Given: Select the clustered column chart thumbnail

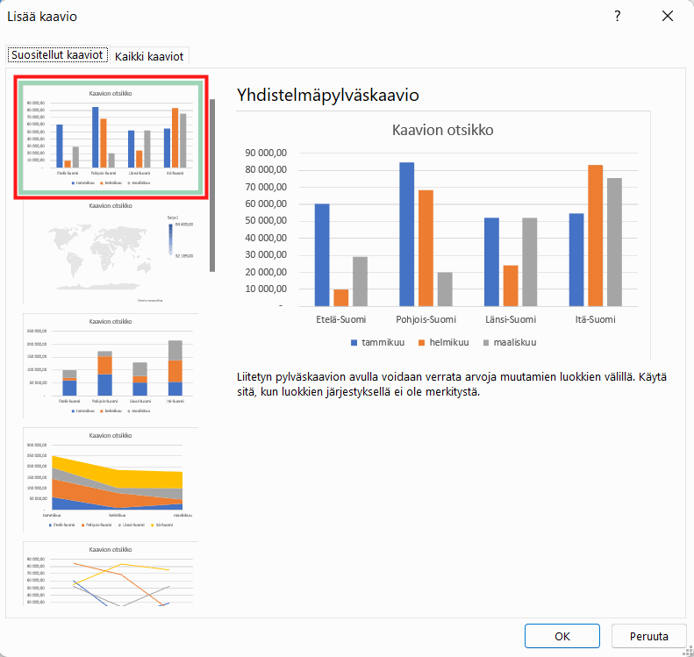Looking at the screenshot, I should pyautogui.click(x=111, y=137).
